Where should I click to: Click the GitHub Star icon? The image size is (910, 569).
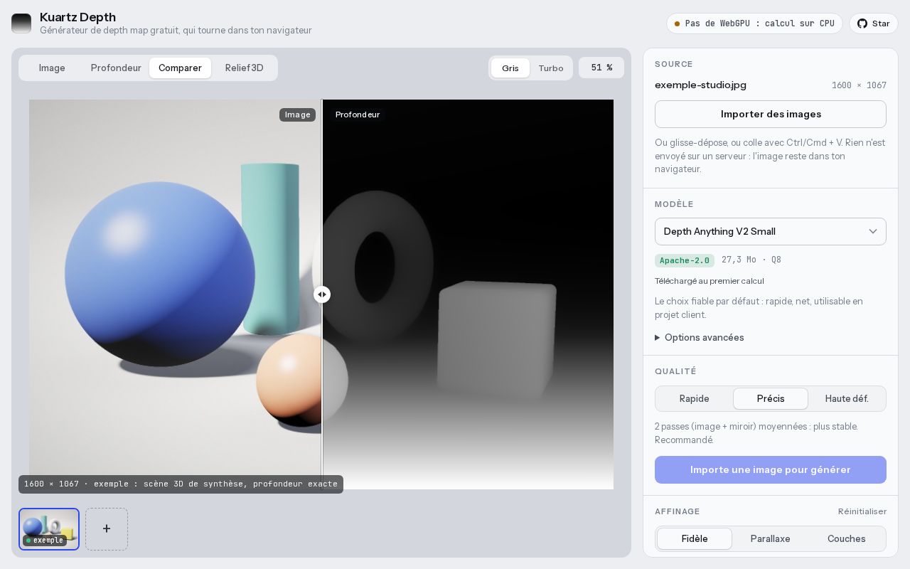[x=862, y=23]
